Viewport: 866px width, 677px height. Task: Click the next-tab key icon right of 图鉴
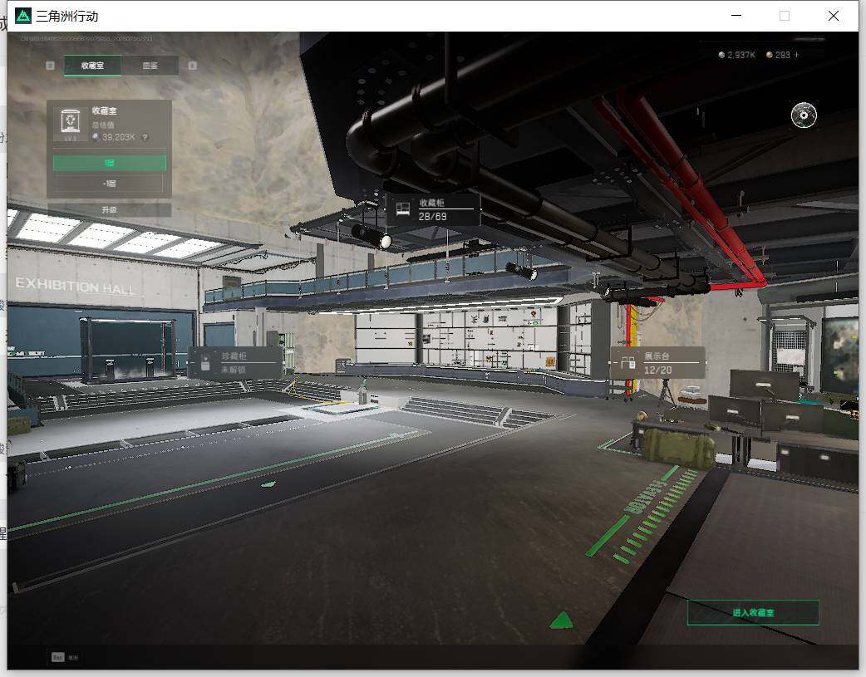click(192, 65)
